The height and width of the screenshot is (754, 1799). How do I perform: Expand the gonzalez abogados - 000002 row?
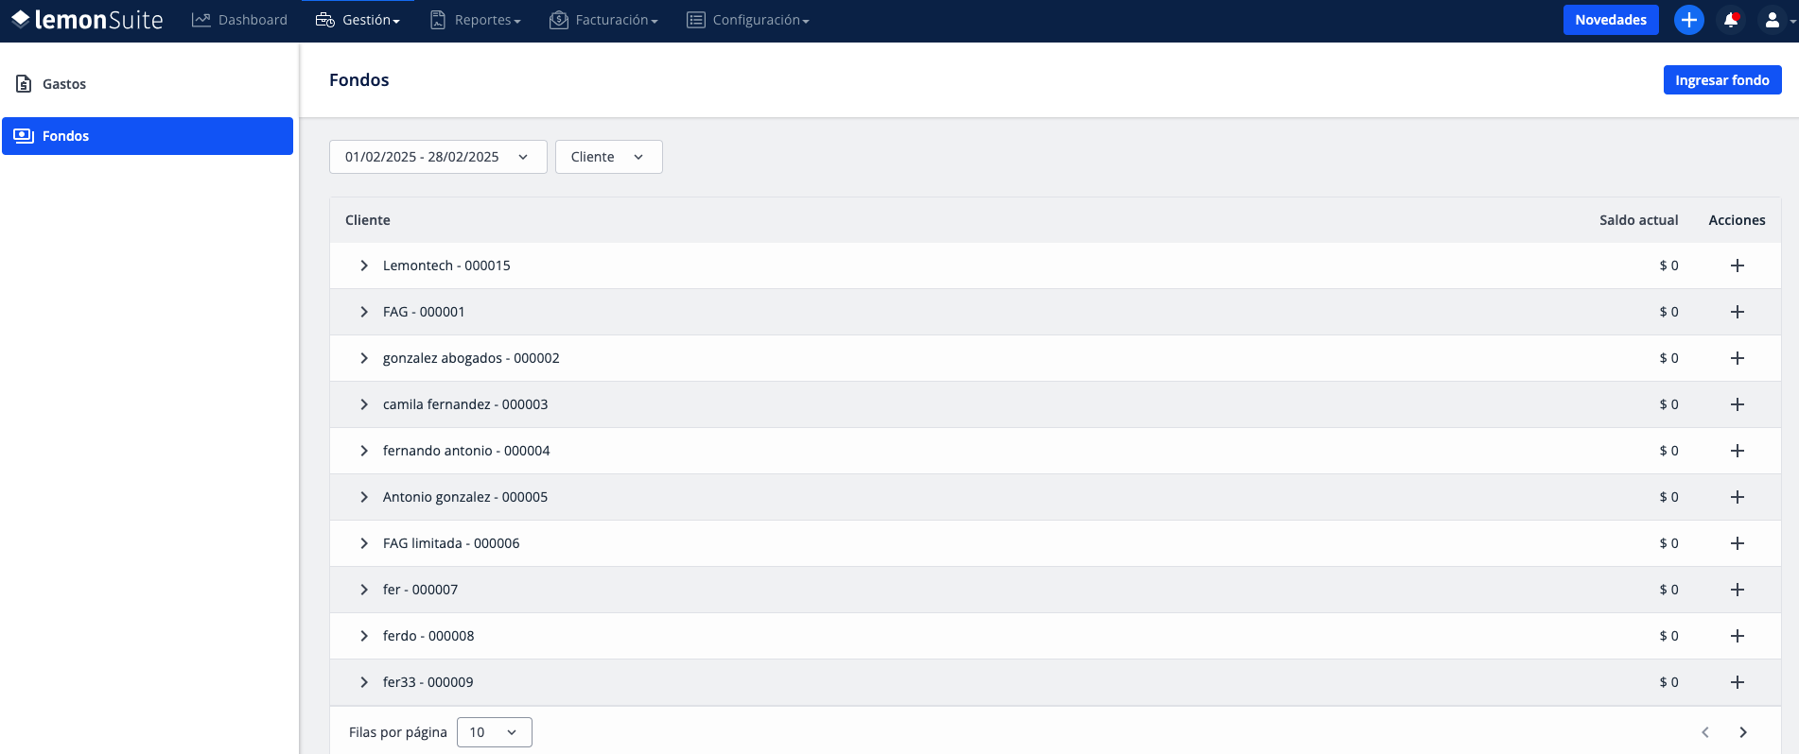(x=364, y=358)
